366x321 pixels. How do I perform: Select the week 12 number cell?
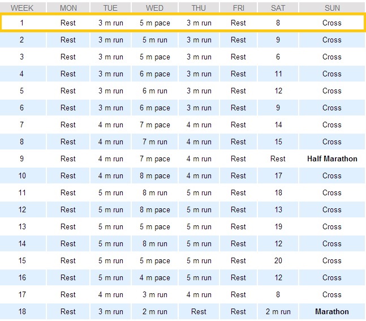[22, 209]
